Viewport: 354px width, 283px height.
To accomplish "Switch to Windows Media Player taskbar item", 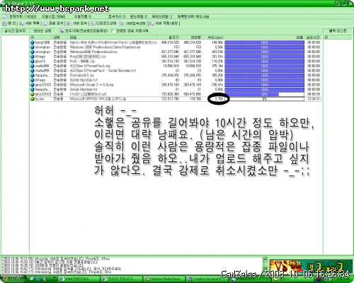I will [165, 279].
